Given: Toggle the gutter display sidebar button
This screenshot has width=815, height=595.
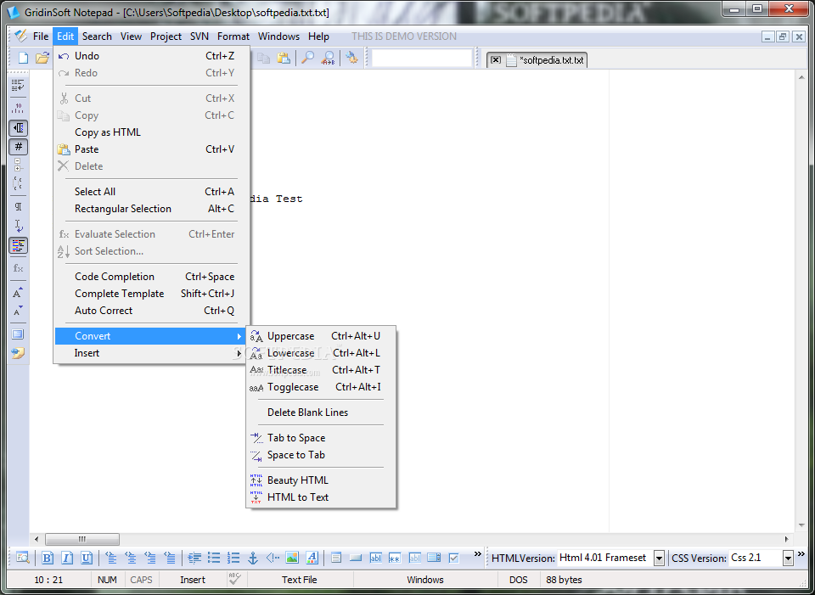Looking at the screenshot, I should point(18,128).
